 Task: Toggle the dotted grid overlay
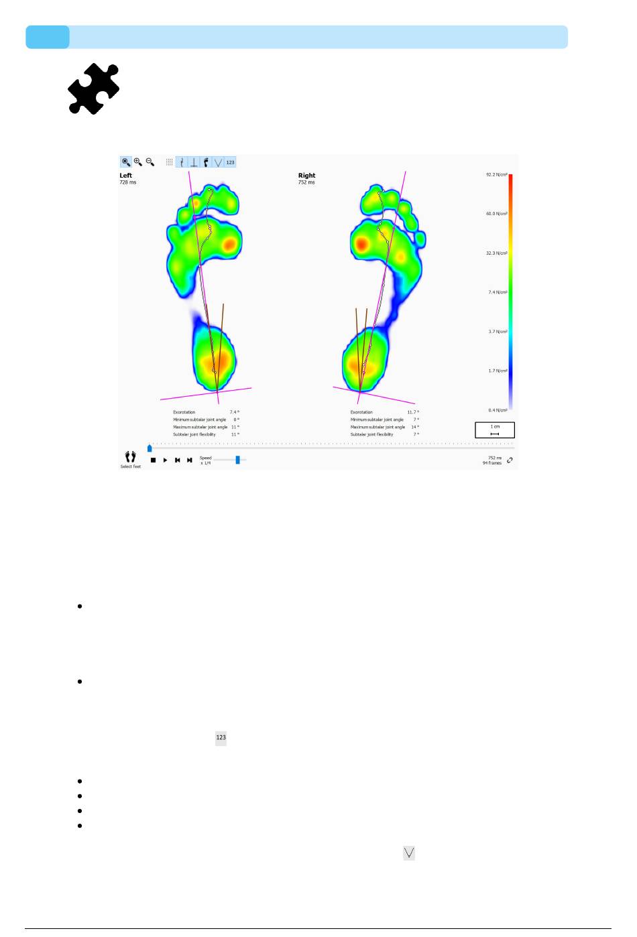click(169, 162)
